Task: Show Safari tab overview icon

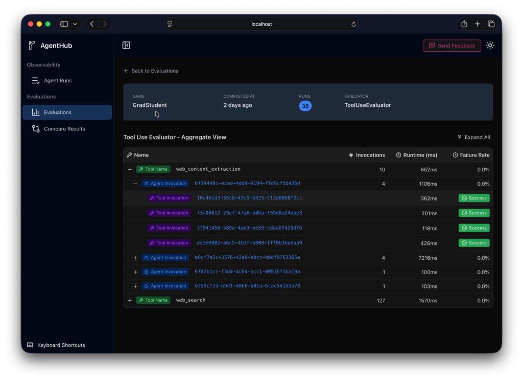Action: click(491, 24)
